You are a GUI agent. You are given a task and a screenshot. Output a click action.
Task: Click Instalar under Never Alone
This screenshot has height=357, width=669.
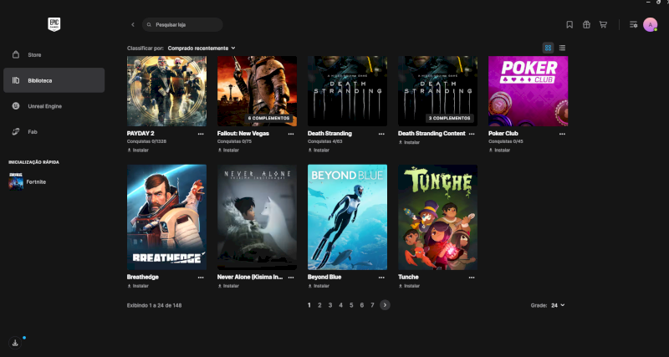(x=228, y=286)
